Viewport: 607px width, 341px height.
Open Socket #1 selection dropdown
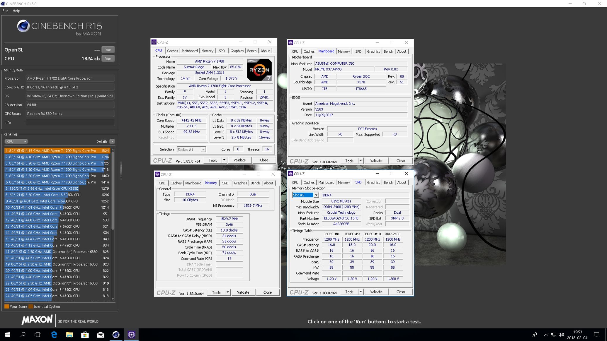(x=191, y=150)
